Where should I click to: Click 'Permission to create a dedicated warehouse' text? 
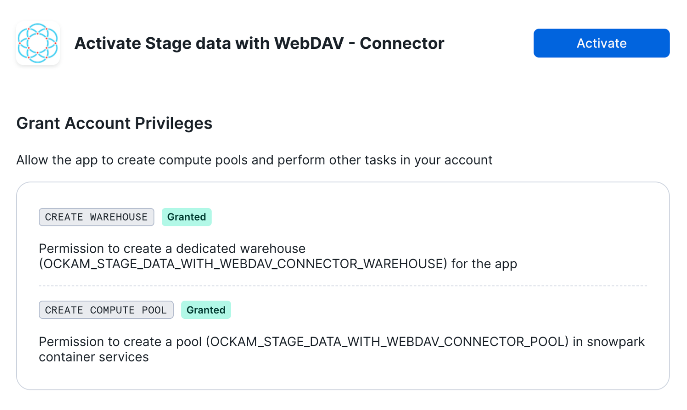(172, 249)
